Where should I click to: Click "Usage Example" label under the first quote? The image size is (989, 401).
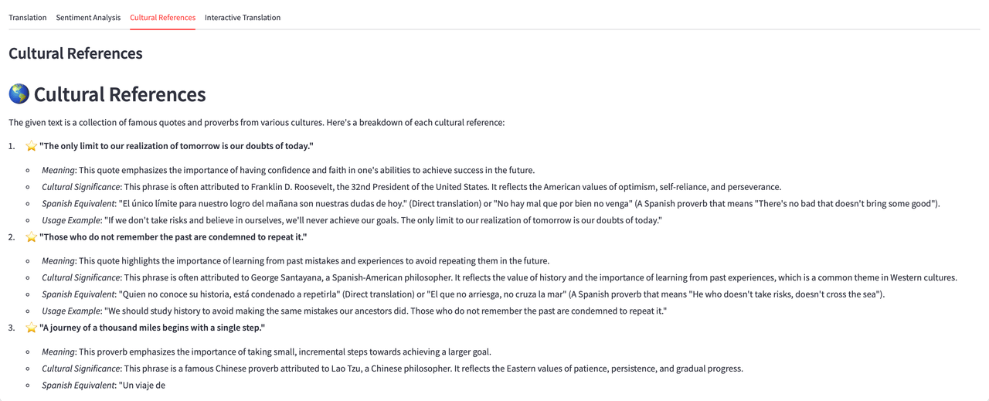70,220
